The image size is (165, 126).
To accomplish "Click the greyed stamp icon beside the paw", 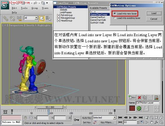I will point(146,108).
